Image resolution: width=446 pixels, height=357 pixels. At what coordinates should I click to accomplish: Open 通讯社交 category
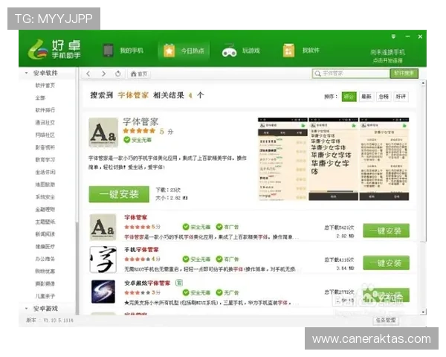click(x=45, y=123)
